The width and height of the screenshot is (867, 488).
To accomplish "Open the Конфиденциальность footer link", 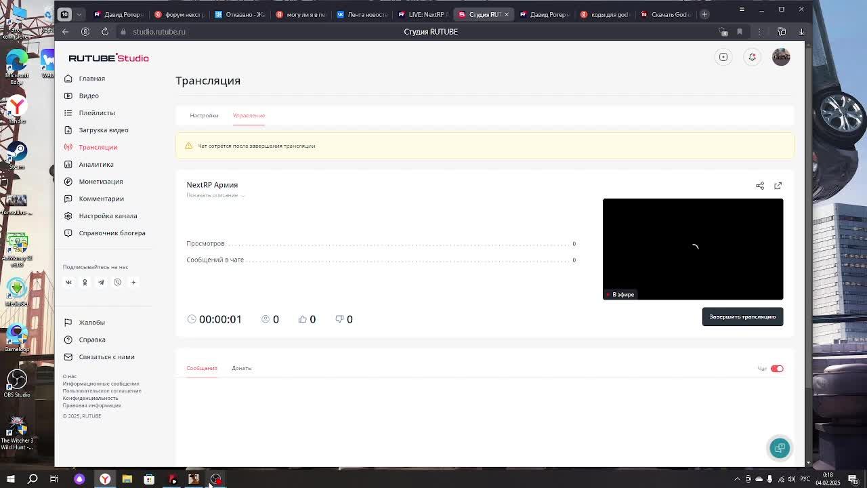I will click(x=91, y=399).
